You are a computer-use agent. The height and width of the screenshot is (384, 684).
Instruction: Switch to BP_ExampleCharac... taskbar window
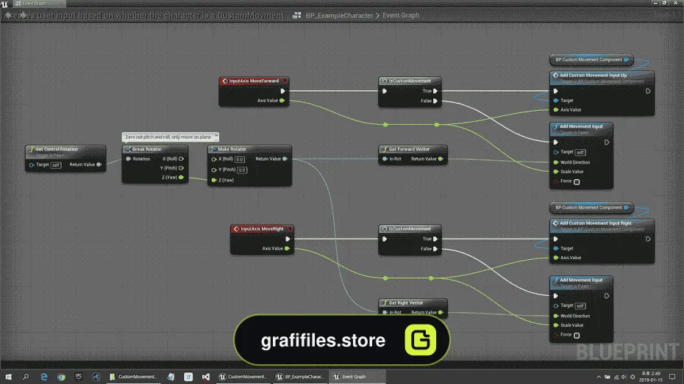pyautogui.click(x=299, y=377)
